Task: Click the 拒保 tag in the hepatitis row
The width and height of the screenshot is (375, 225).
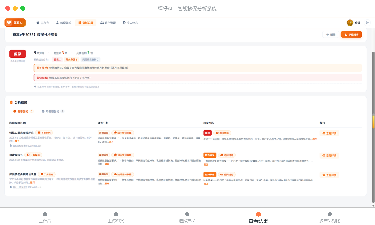Action: [208, 133]
